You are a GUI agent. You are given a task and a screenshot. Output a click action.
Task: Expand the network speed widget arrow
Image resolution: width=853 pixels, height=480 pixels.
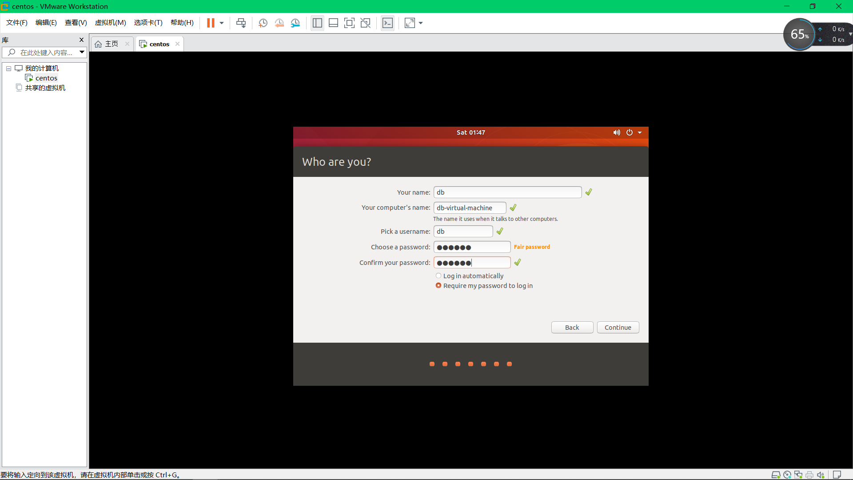(850, 34)
